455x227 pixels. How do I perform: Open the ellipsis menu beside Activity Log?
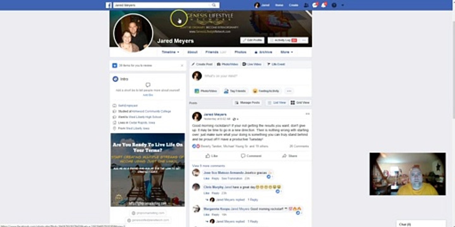click(x=304, y=40)
